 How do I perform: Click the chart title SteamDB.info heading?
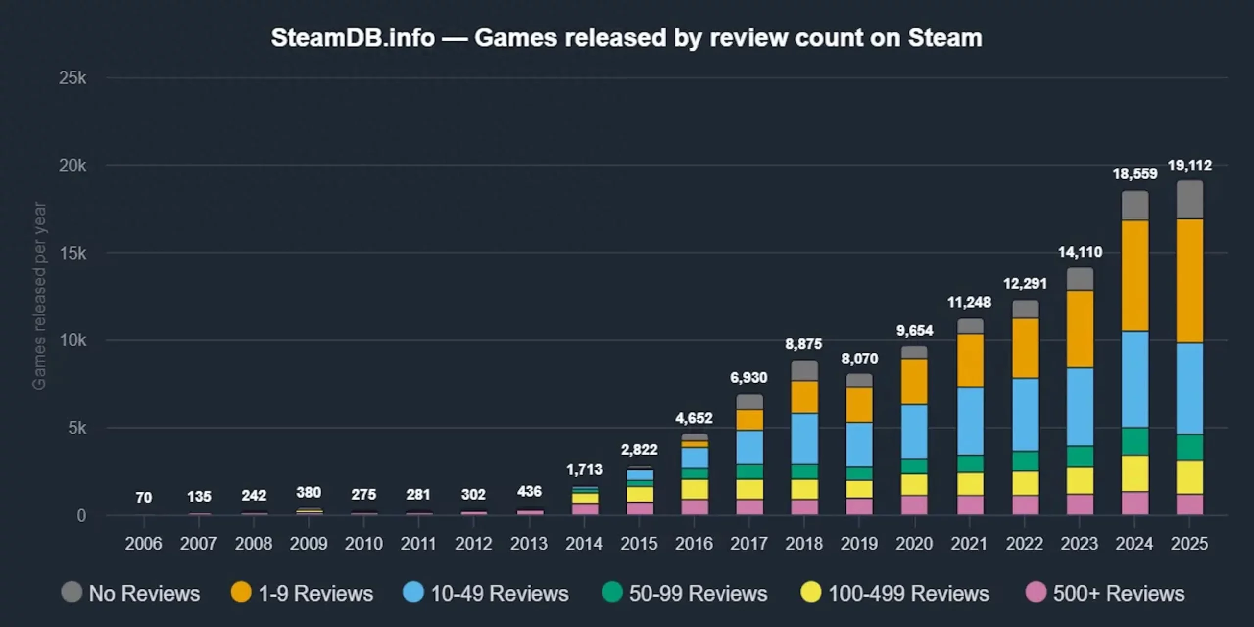click(x=627, y=37)
